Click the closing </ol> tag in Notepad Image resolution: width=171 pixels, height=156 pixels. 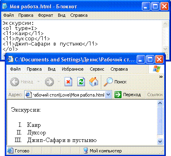(x=10, y=49)
